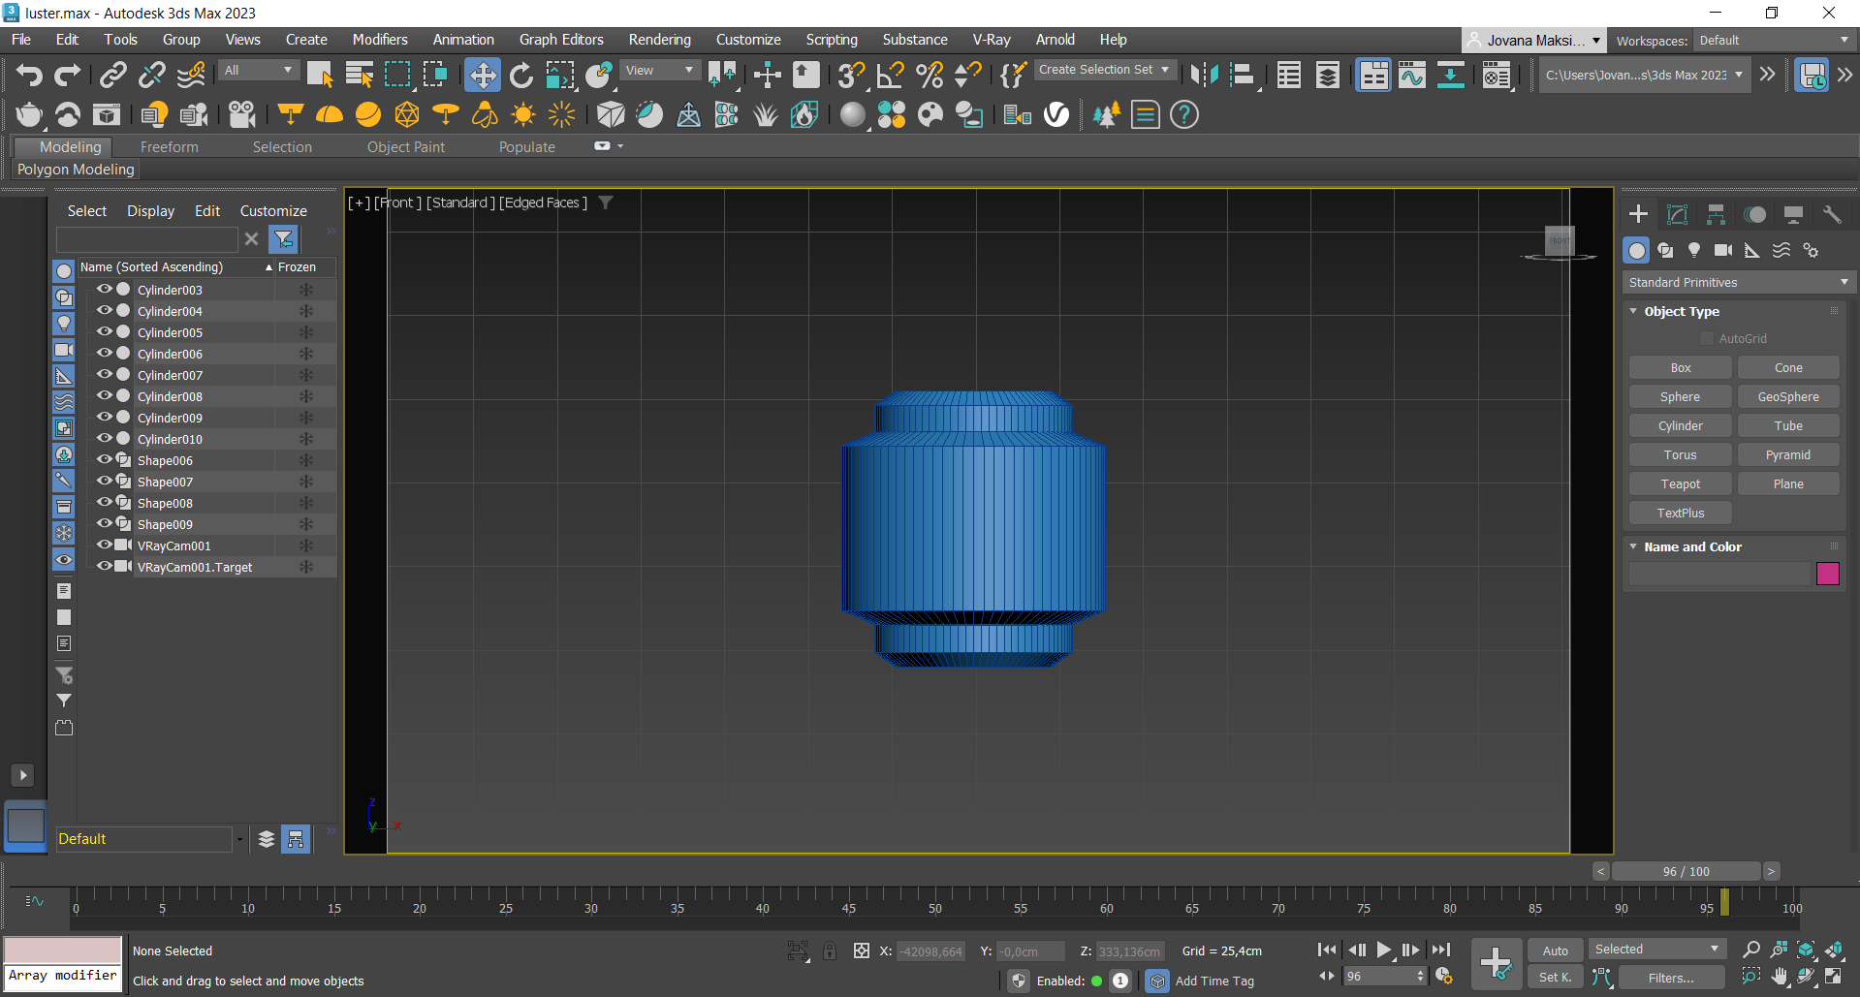Hide Shape007 with its eye icon
This screenshot has width=1860, height=997.
point(104,481)
